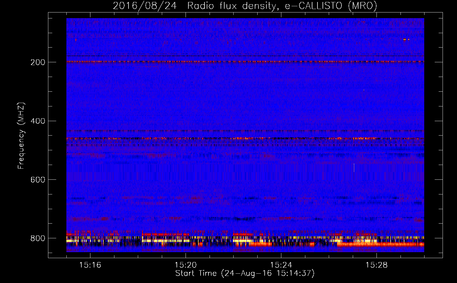Click the 200 frequency tick label
Image resolution: width=457 pixels, height=283 pixels.
point(38,62)
